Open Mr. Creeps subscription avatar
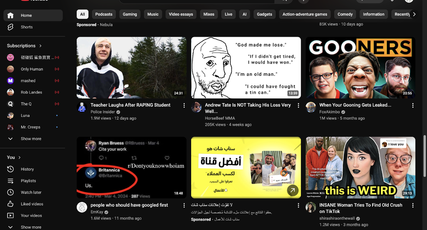 10,127
